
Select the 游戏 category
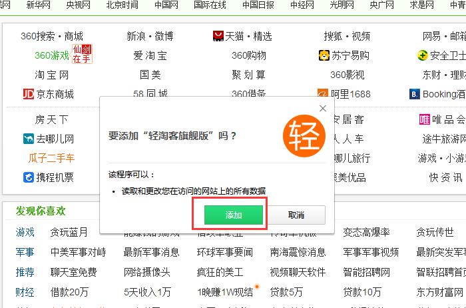(25, 232)
